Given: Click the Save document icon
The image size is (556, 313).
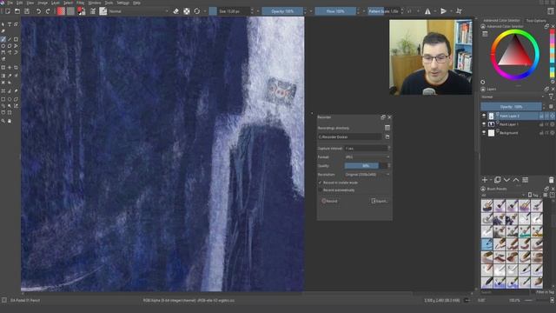Looking at the screenshot, I should (x=27, y=11).
